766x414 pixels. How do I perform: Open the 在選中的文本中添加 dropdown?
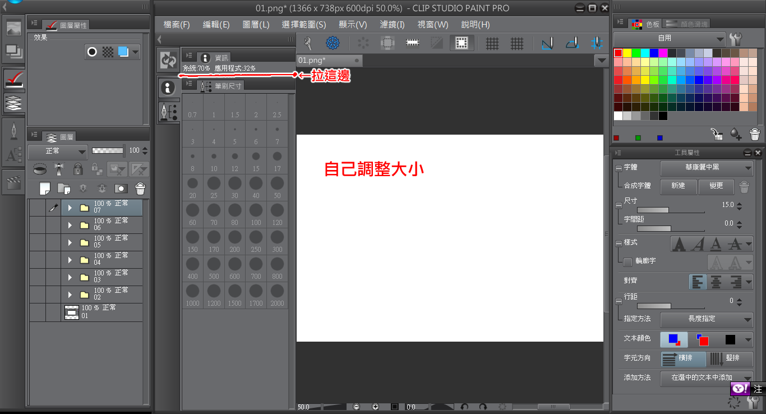(707, 378)
